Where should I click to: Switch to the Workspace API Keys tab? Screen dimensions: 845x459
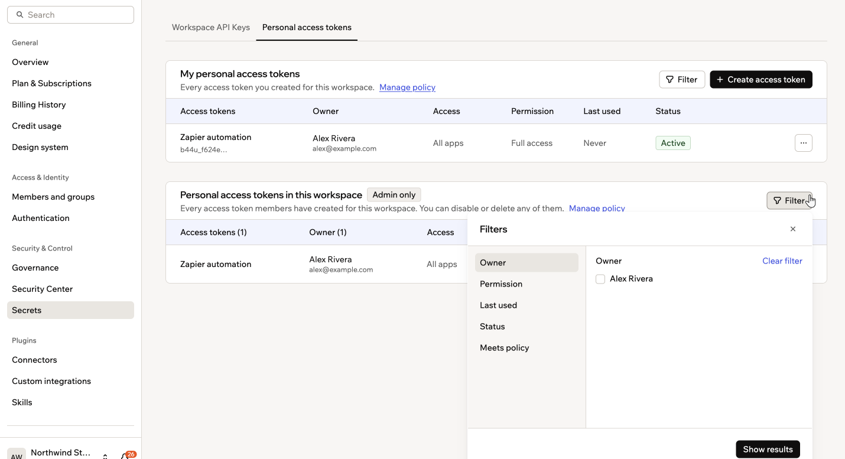click(x=211, y=27)
